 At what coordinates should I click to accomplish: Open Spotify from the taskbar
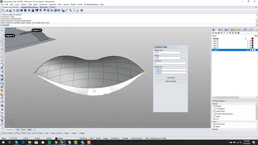coord(49,142)
